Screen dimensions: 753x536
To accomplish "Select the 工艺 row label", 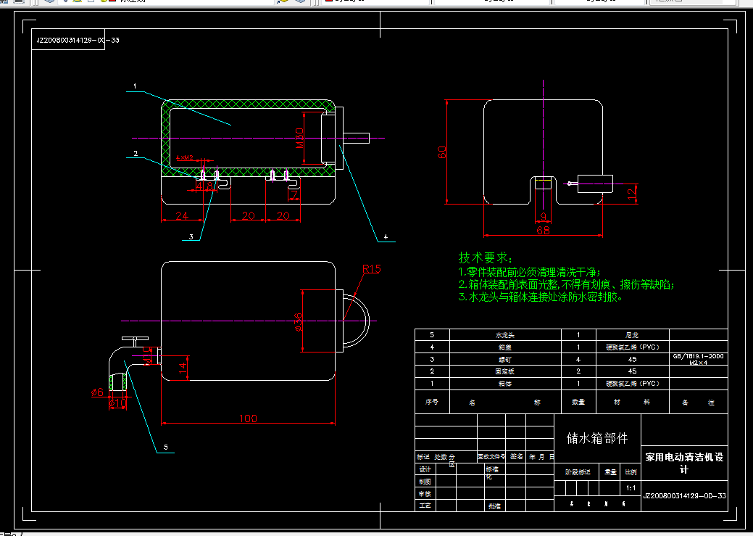I will coord(425,506).
